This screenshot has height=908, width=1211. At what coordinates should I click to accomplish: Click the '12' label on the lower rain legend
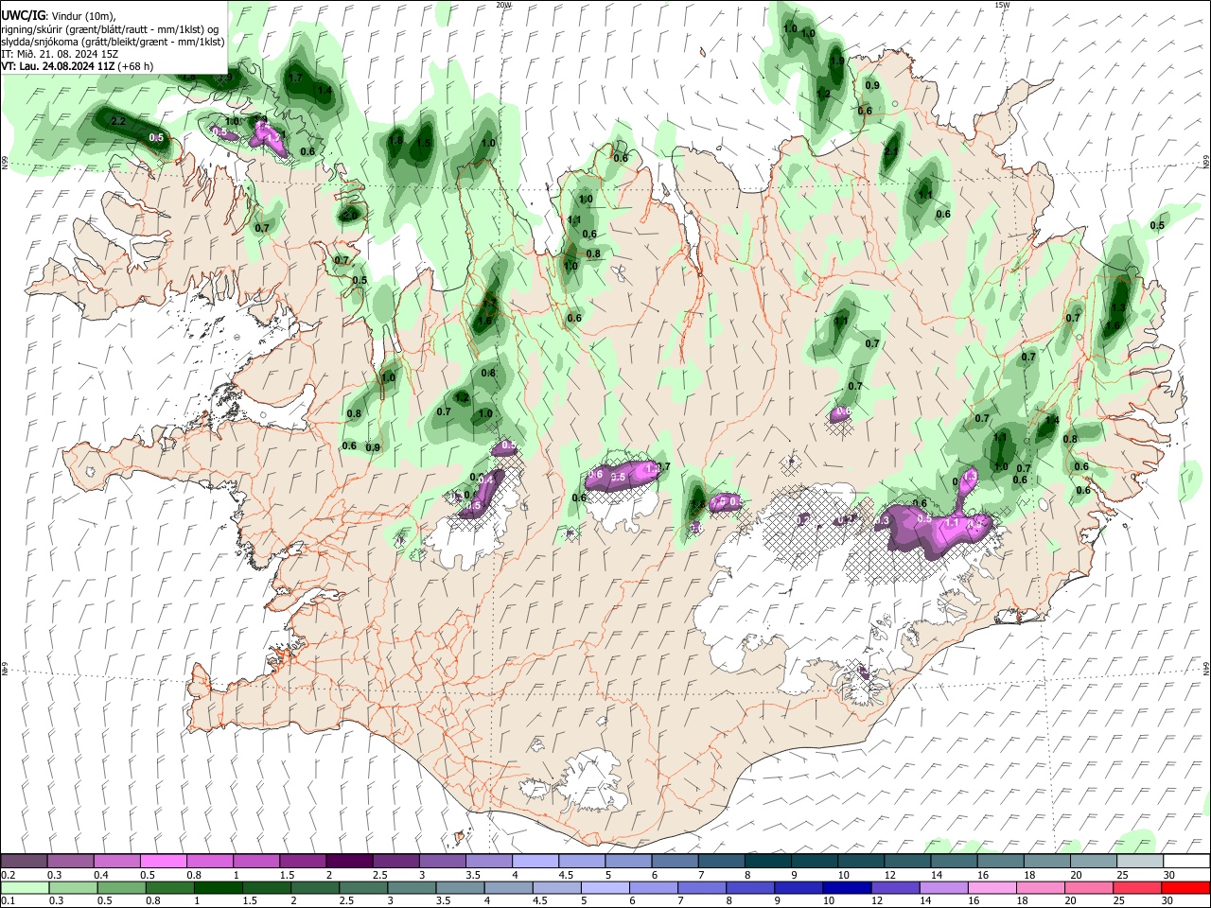tap(876, 901)
